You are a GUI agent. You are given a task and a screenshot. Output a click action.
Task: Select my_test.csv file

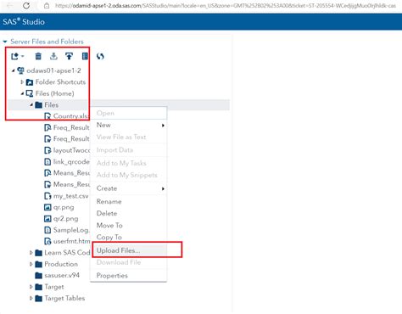(66, 196)
